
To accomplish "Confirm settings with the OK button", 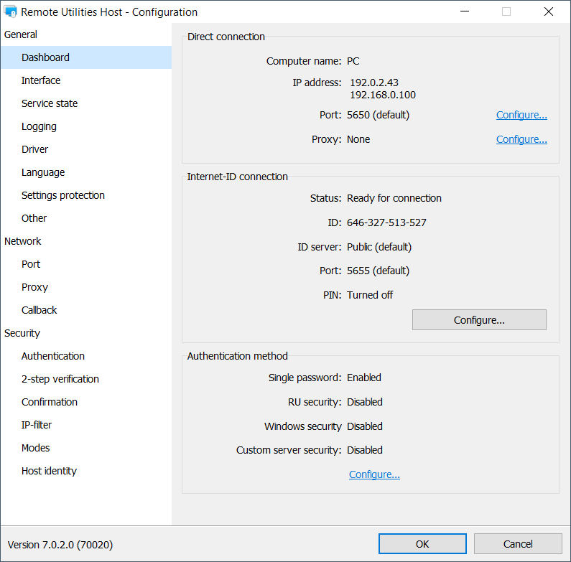I will 422,544.
